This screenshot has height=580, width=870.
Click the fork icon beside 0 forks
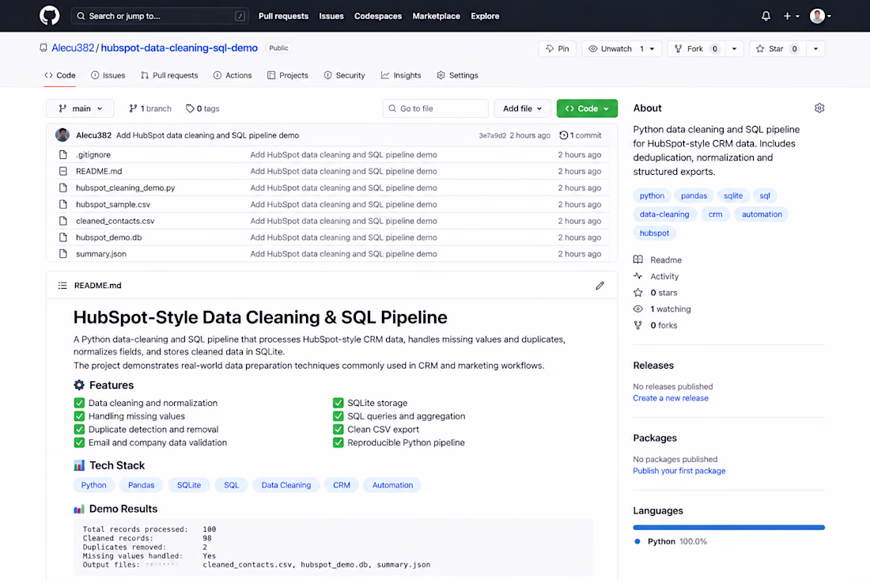click(x=638, y=325)
